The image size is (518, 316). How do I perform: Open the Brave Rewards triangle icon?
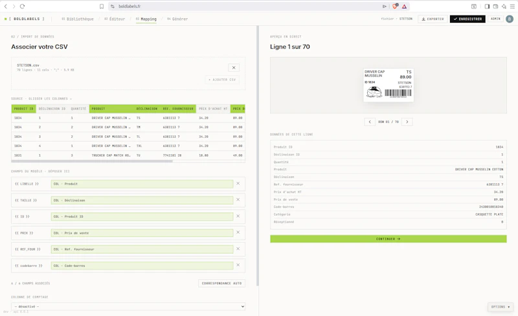point(404,6)
